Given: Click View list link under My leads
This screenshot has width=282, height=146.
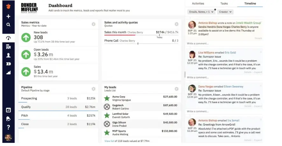Looking at the screenshot, I should pos(109,141).
